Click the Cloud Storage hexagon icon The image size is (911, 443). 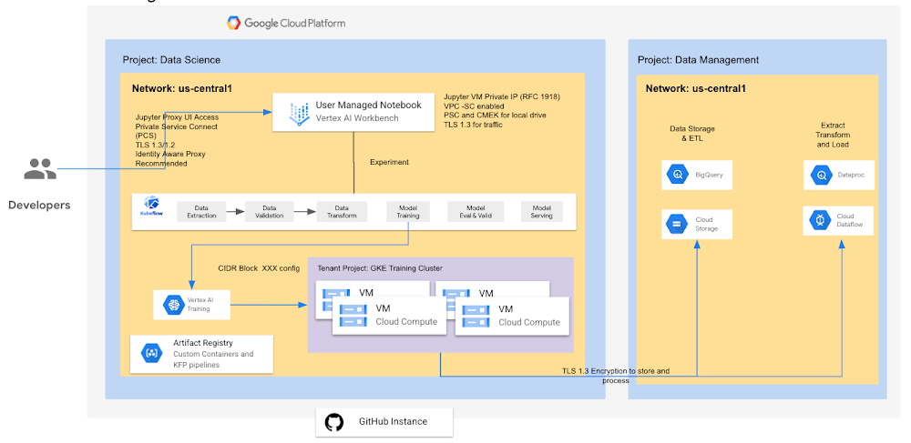[x=677, y=224]
